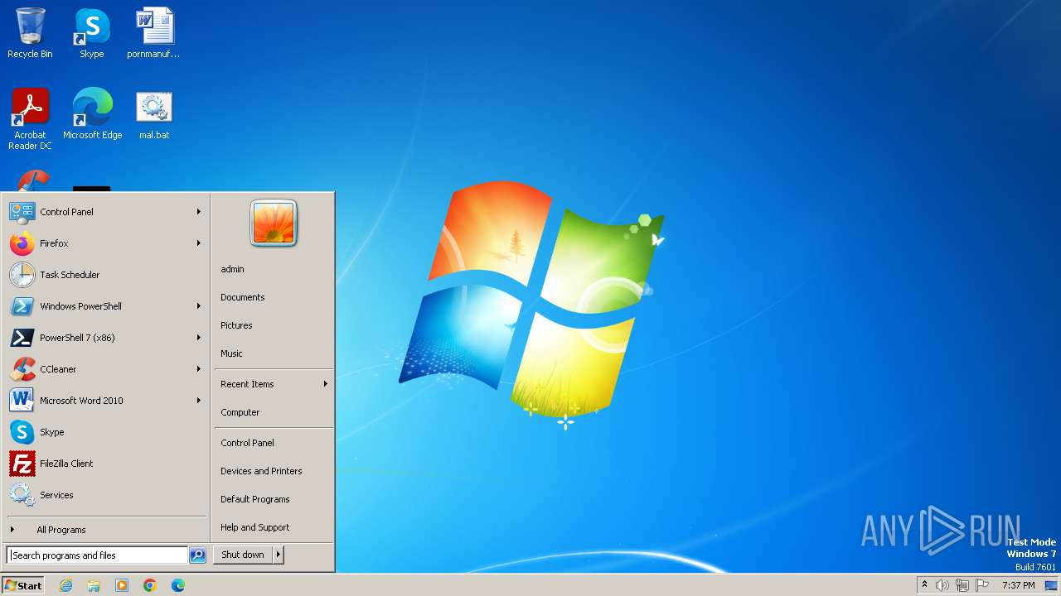Open the Skype desktop shortcut
1061x596 pixels.
92,33
